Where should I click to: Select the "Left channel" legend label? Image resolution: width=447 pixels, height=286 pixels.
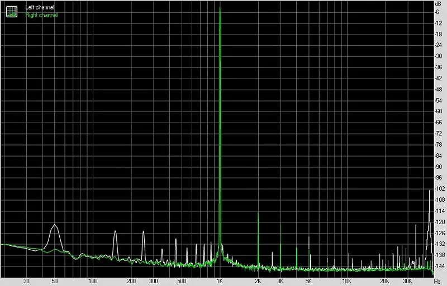pos(40,7)
